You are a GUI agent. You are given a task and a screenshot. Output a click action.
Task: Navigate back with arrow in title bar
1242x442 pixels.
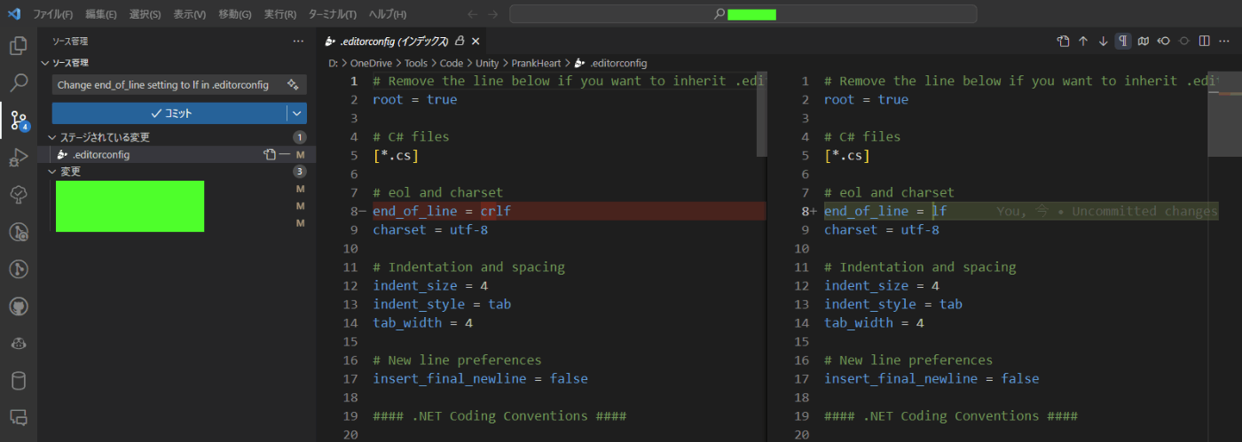(473, 14)
